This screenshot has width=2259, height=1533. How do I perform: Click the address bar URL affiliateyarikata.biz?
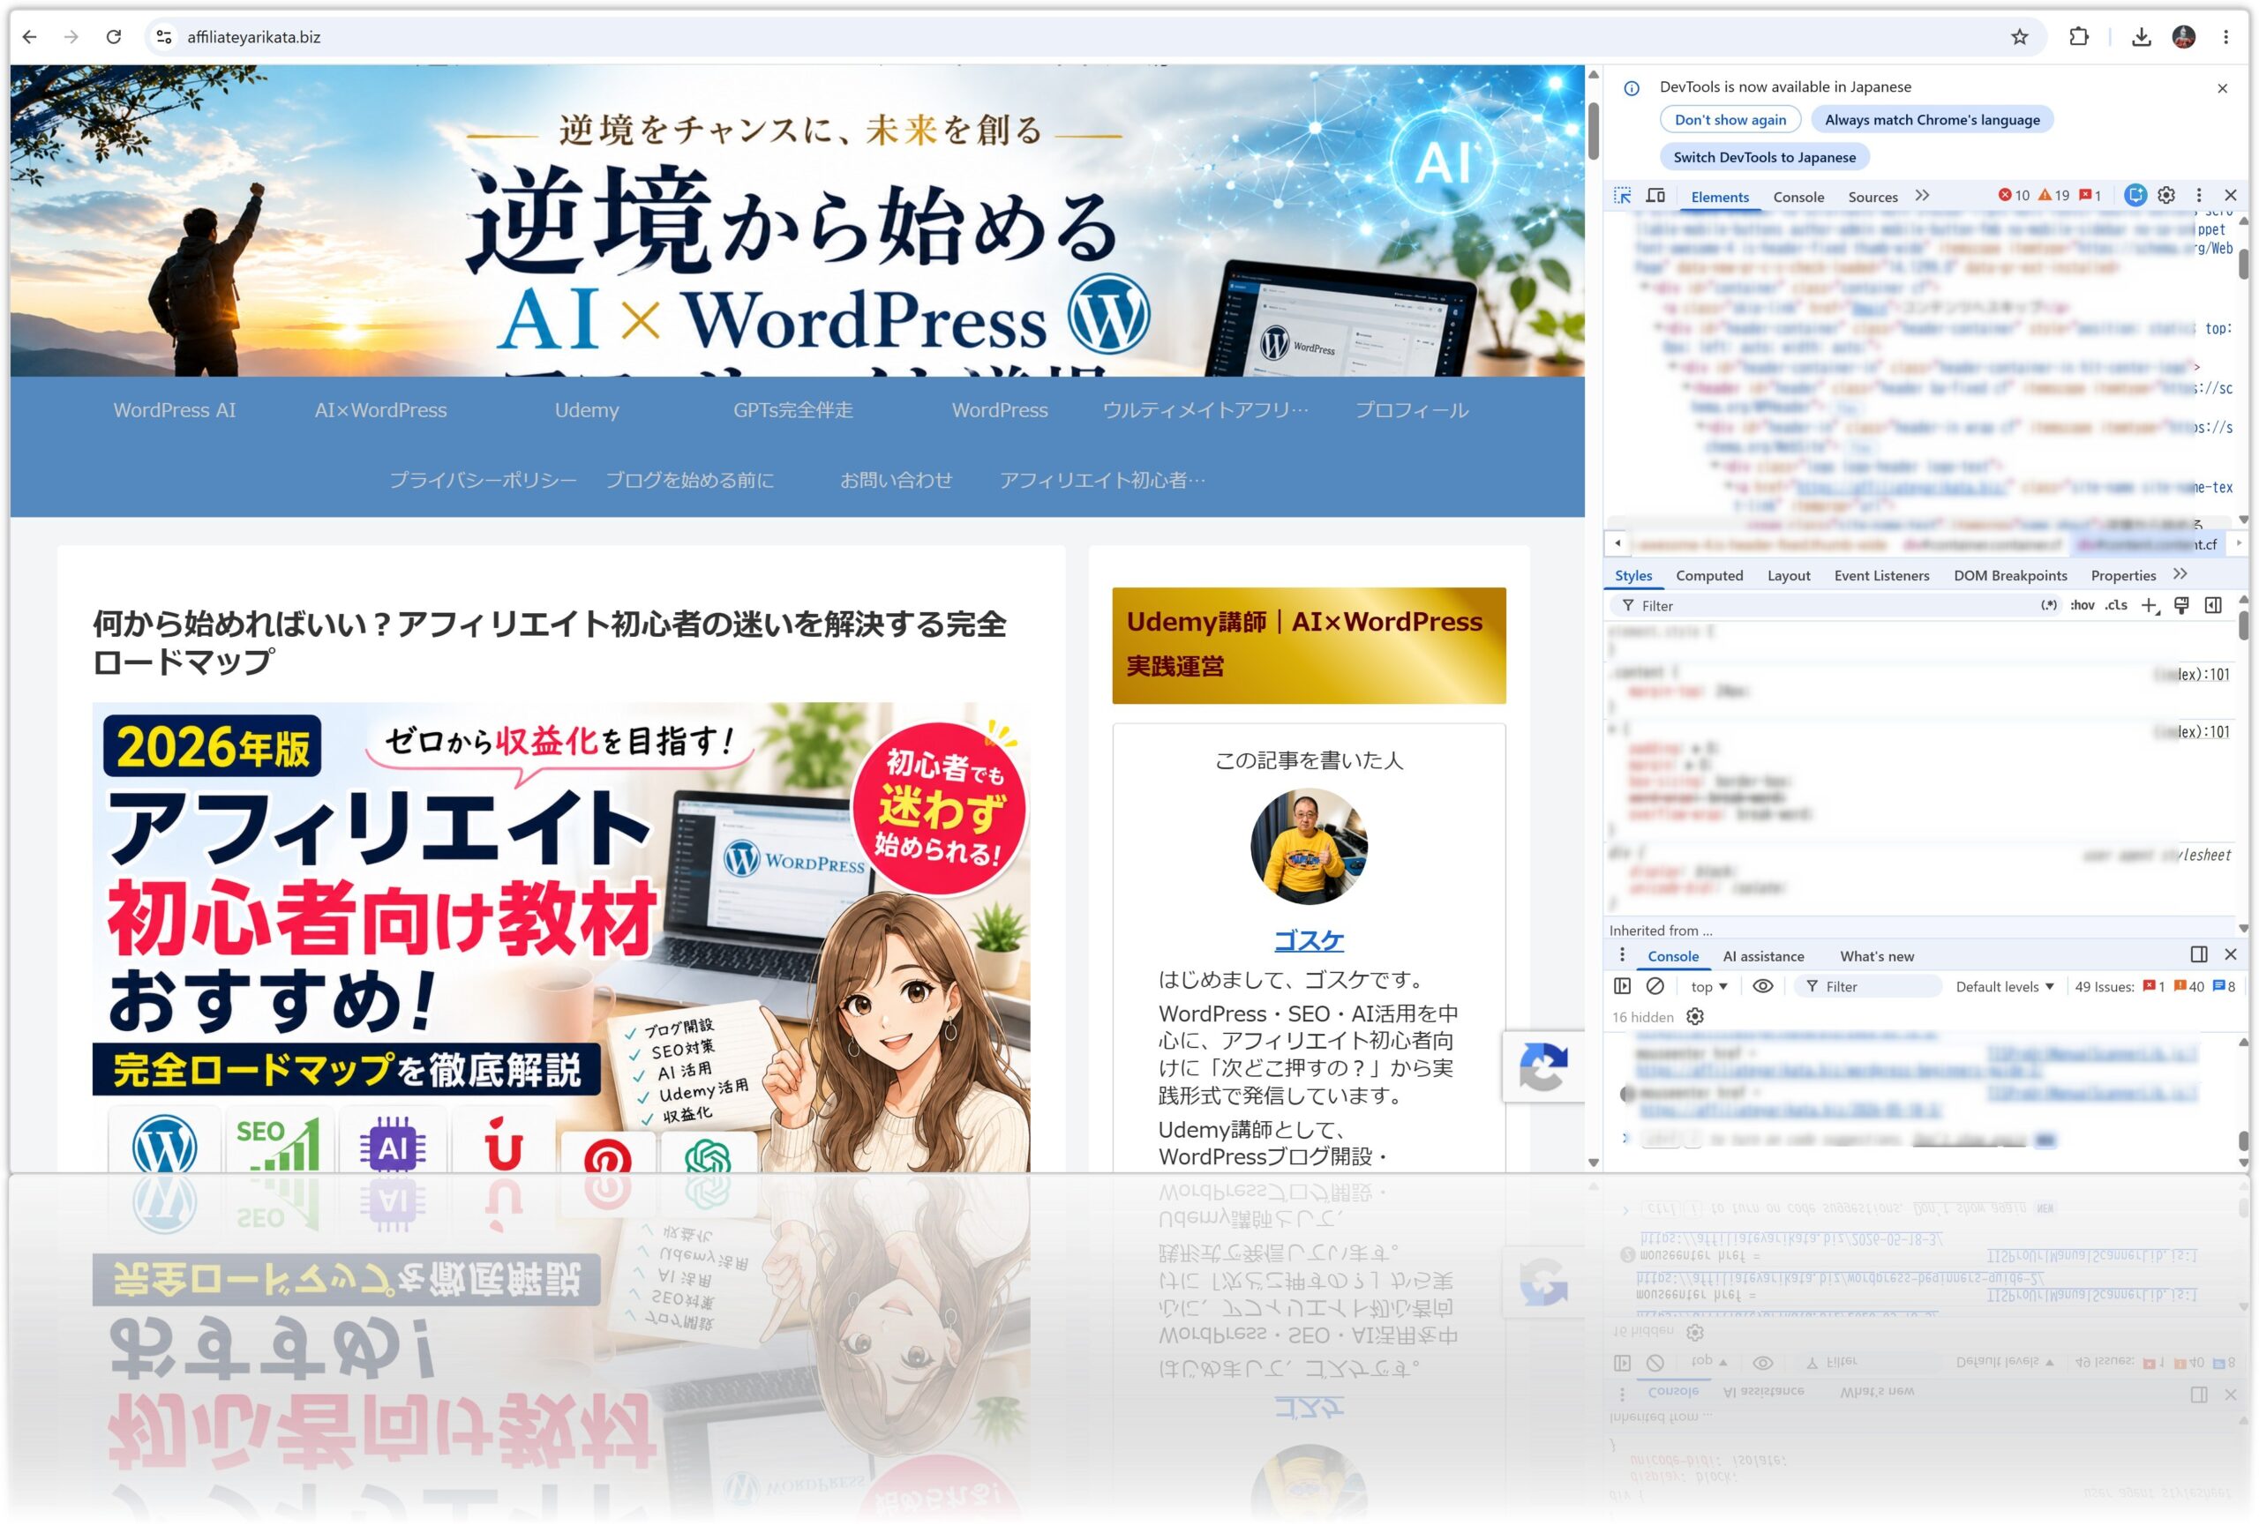point(254,37)
